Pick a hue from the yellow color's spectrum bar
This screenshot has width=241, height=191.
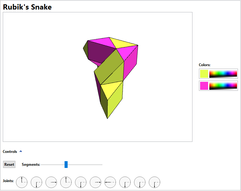(x=223, y=74)
